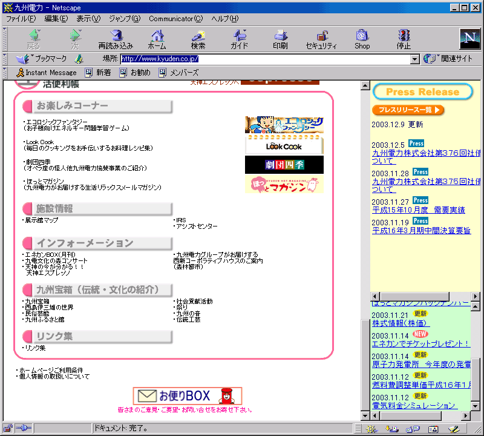The height and width of the screenshot is (436, 484).
Task: Click the エネカンBOX(月刊) link
Action: [x=50, y=254]
